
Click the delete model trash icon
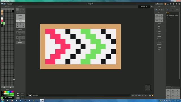179,4
